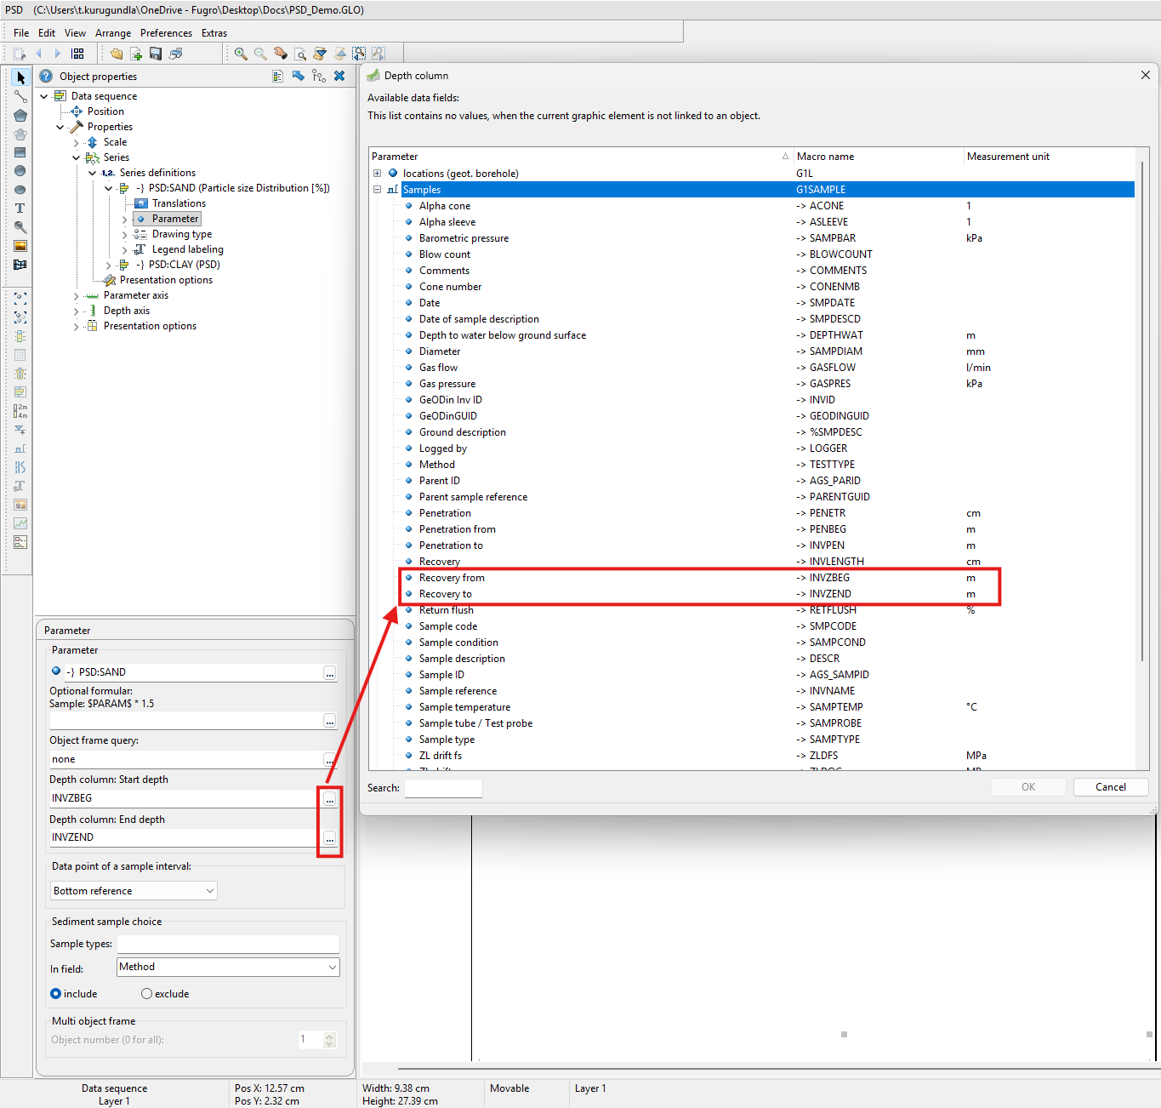
Task: Open the Bottom reference dropdown
Action: (134, 891)
